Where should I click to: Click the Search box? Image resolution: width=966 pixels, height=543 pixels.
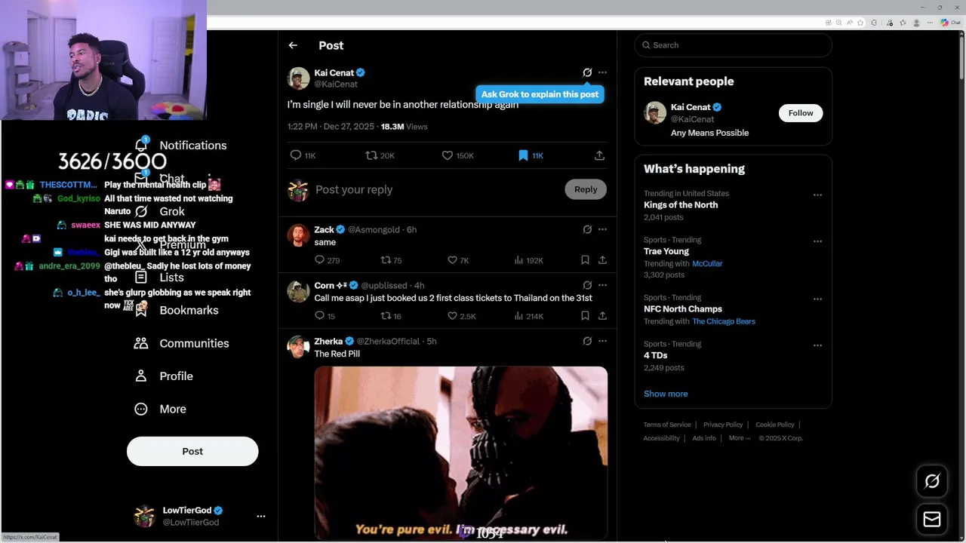[733, 45]
